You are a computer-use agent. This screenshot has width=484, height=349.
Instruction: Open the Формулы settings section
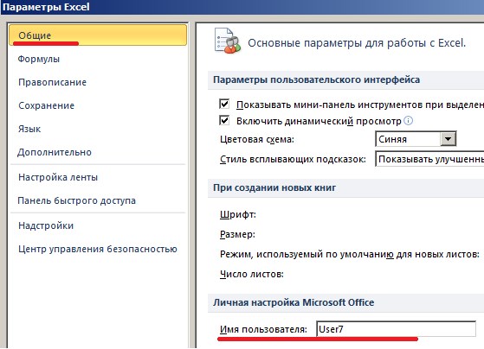click(x=39, y=59)
